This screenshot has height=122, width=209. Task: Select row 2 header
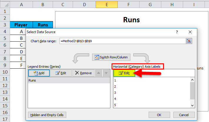point(5,18)
